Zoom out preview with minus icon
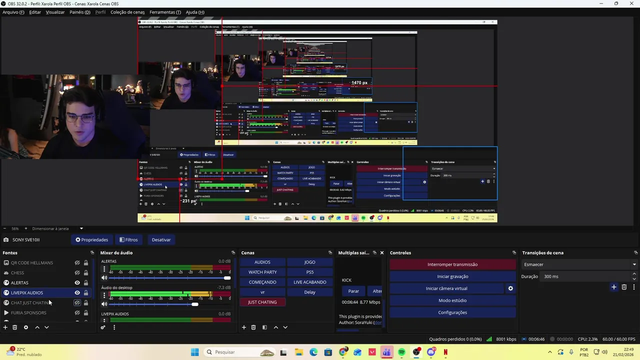This screenshot has height=360, width=640. pyautogui.click(x=4, y=228)
